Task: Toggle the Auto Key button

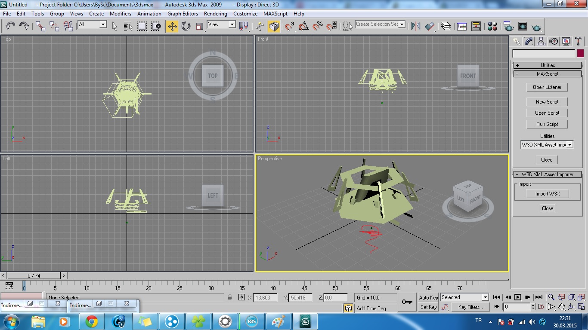Action: pyautogui.click(x=428, y=297)
